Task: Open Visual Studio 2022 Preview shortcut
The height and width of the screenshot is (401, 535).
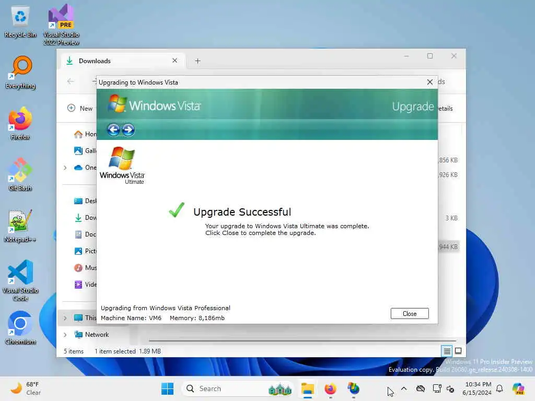Action: (61, 25)
